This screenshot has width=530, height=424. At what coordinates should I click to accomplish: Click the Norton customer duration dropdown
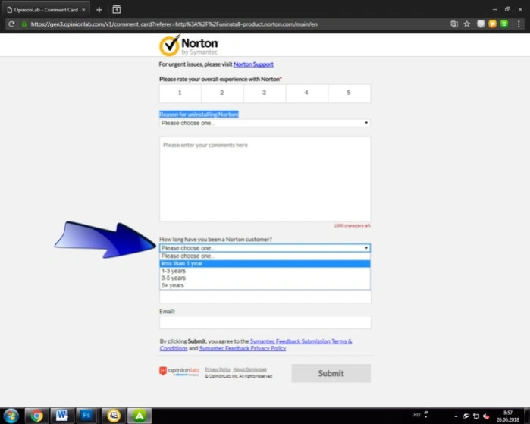pyautogui.click(x=265, y=248)
